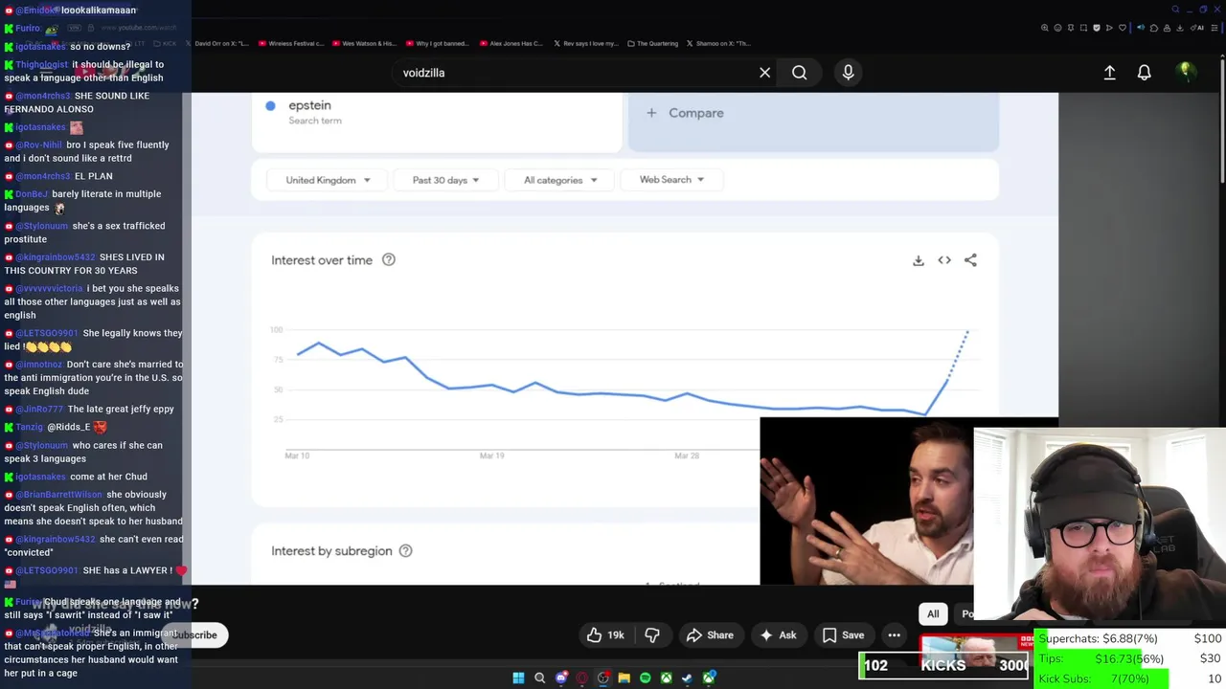Share the Interest over time chart
The height and width of the screenshot is (689, 1226).
(970, 260)
